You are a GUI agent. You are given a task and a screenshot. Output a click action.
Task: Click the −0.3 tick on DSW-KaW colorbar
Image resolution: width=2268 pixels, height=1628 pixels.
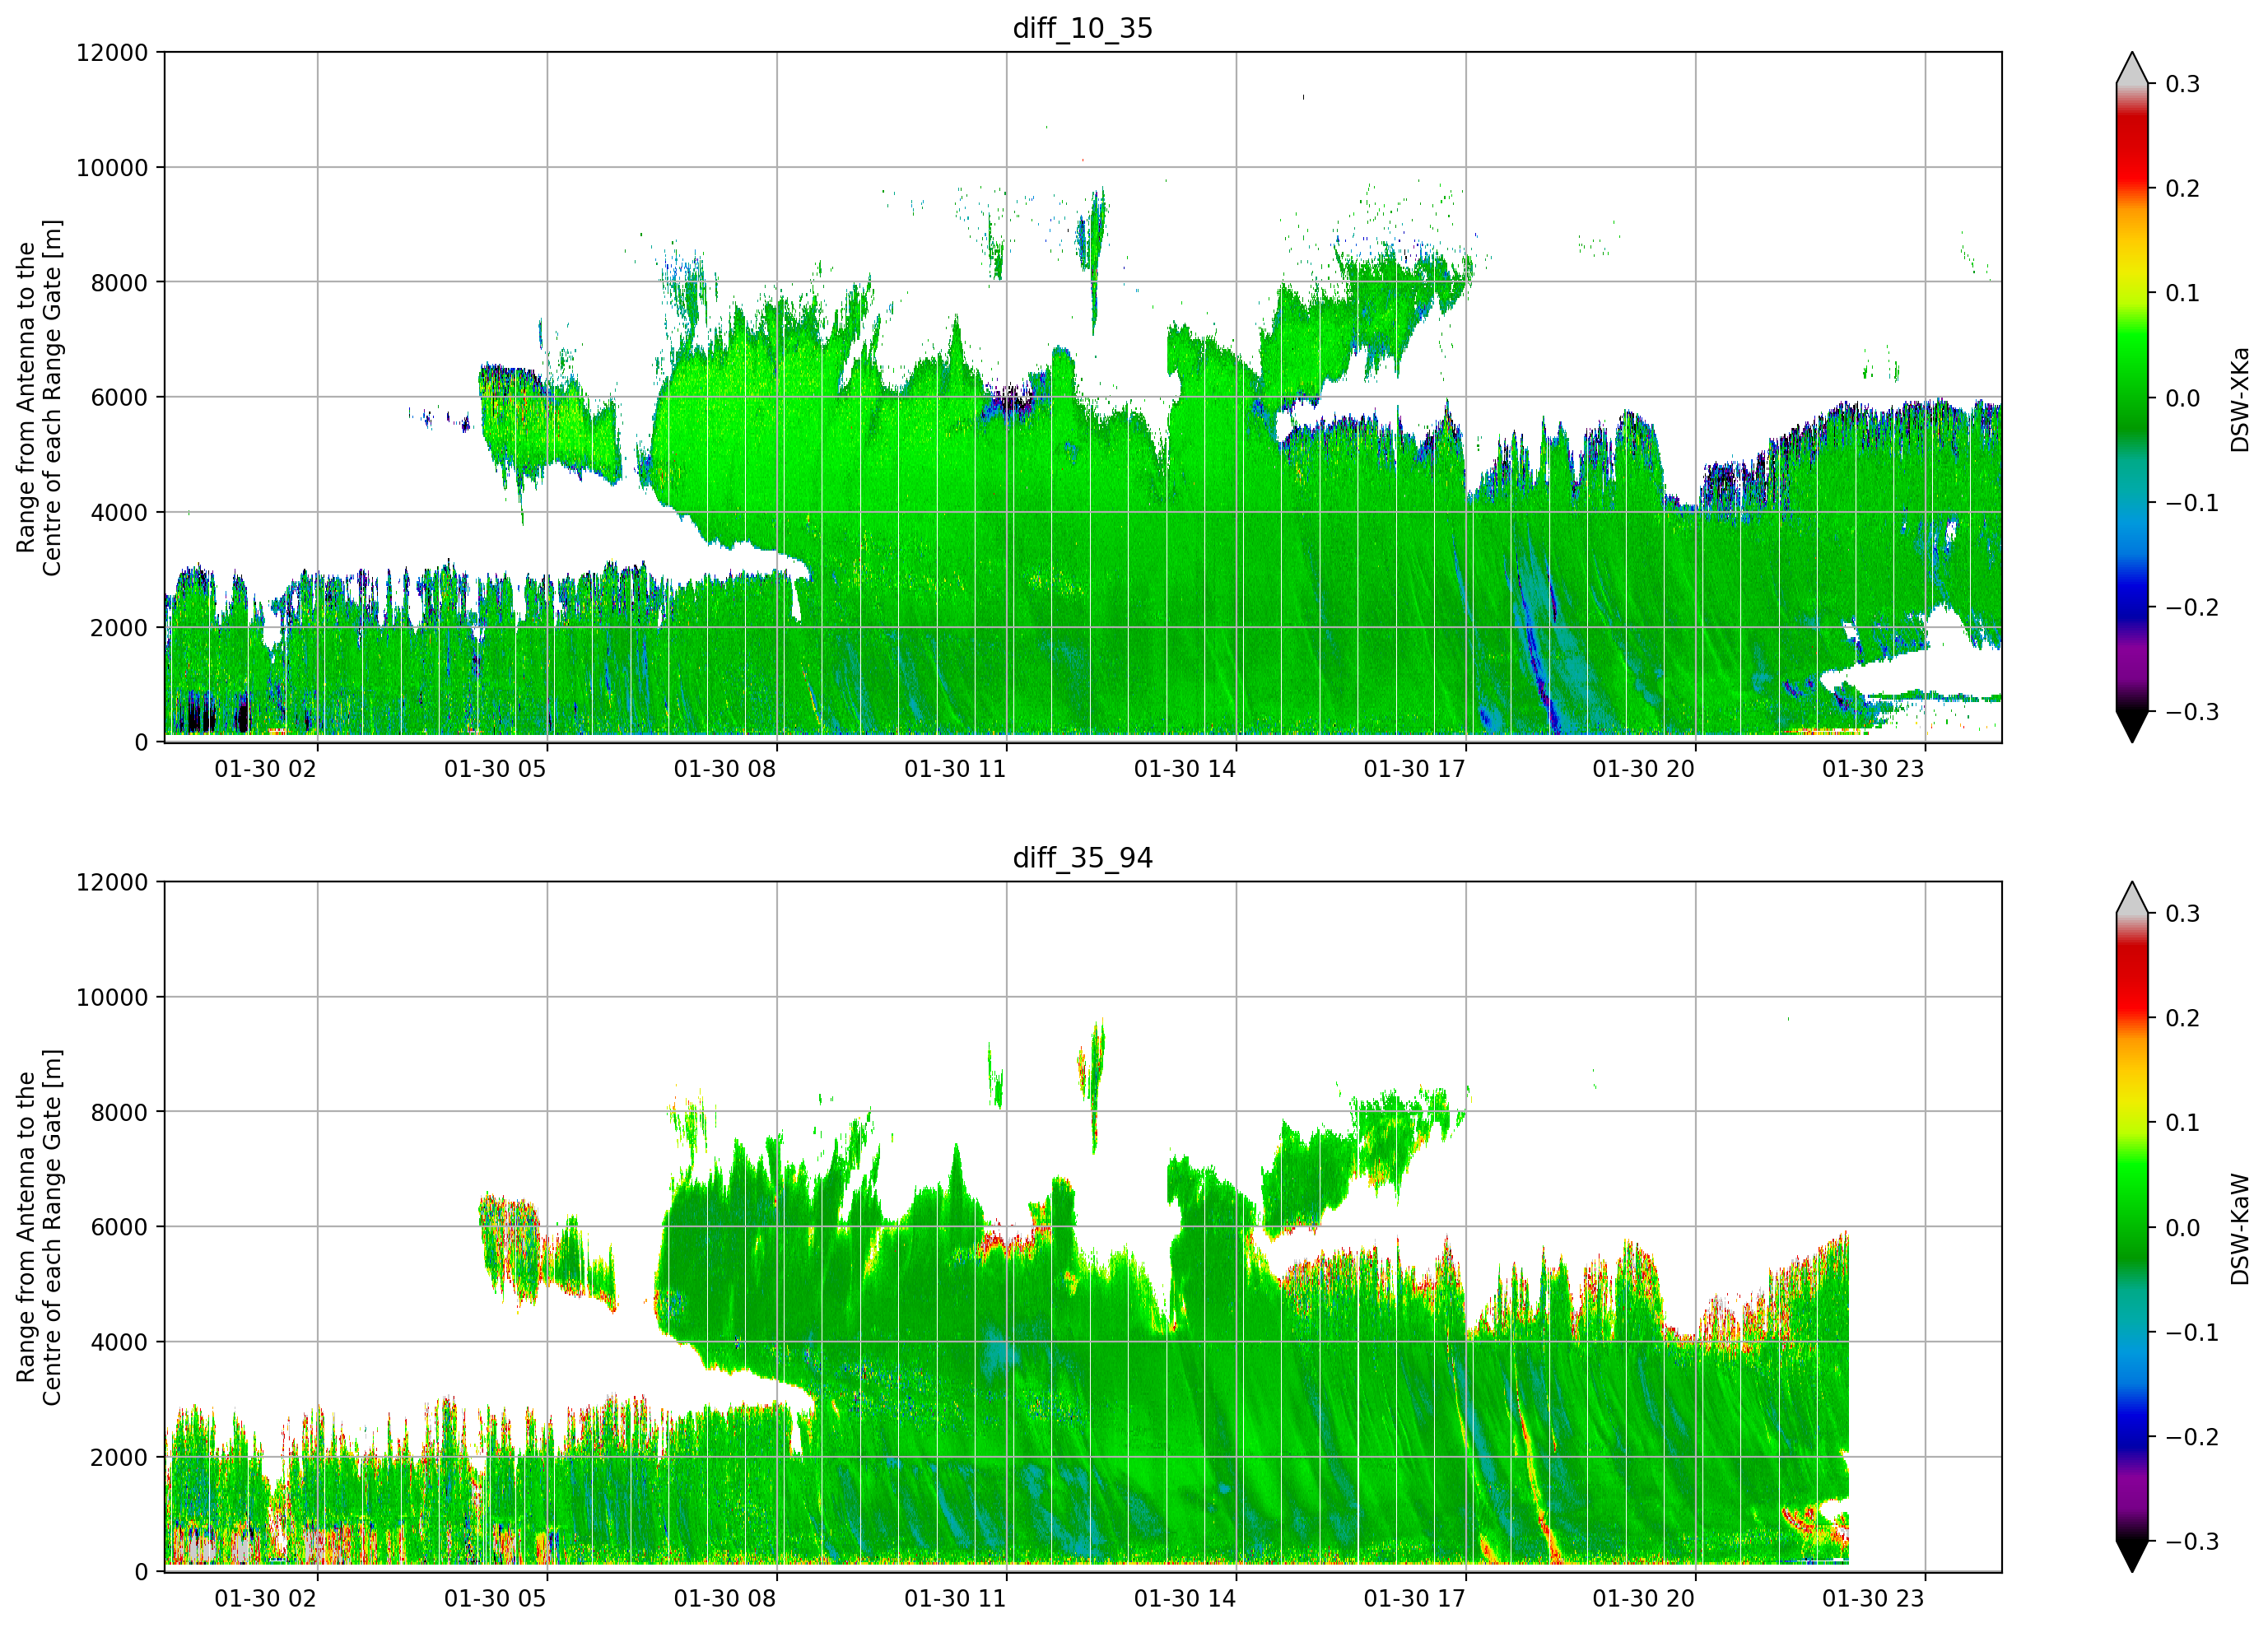(x=2192, y=1542)
